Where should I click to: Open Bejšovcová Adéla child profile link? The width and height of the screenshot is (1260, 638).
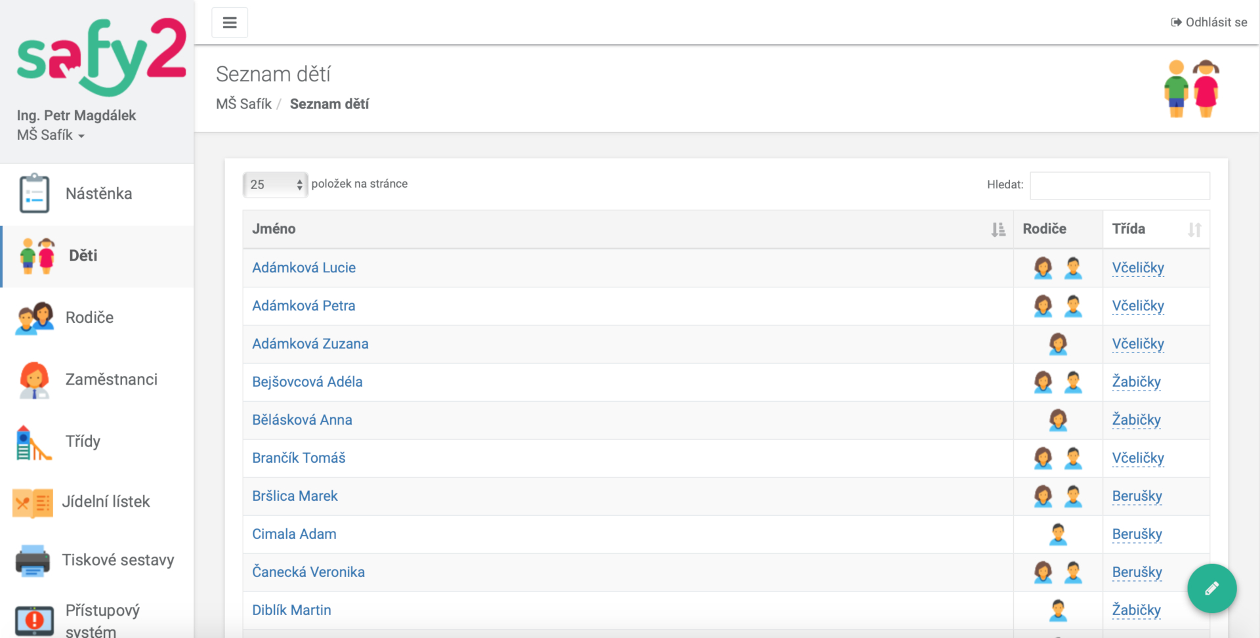pyautogui.click(x=307, y=382)
